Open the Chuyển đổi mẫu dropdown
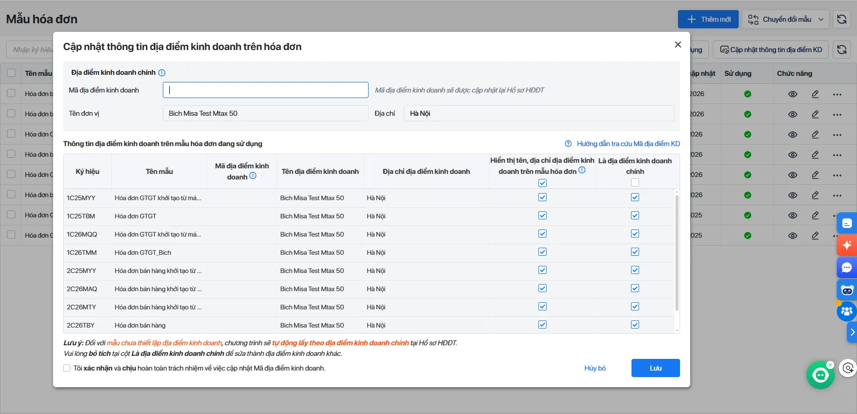 786,19
